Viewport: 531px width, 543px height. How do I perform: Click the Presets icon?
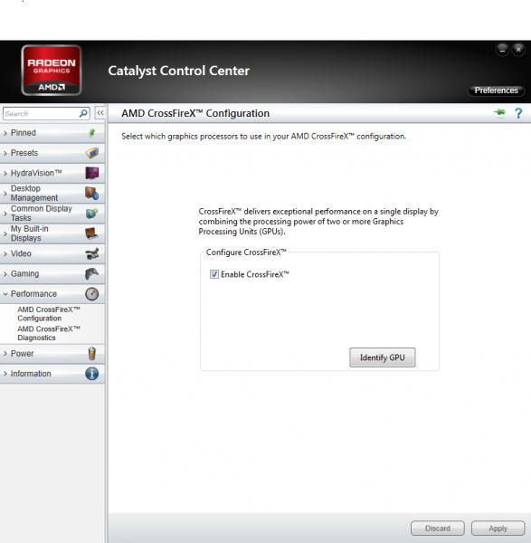(x=92, y=153)
